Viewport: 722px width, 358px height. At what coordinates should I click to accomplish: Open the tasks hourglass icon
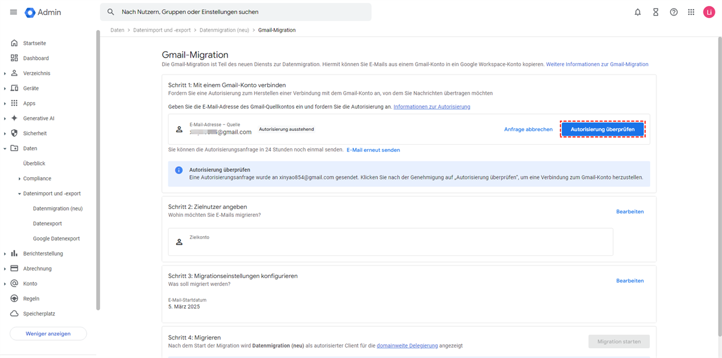pyautogui.click(x=656, y=12)
